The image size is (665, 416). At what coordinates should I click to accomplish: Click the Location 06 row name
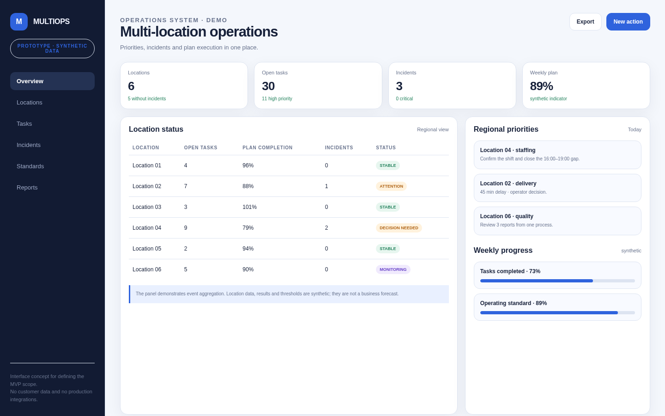(147, 269)
